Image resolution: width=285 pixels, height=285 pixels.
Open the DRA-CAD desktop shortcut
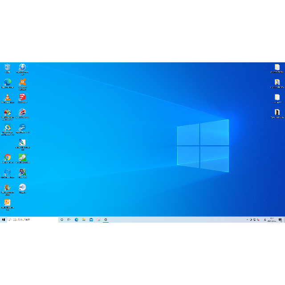tap(22, 174)
